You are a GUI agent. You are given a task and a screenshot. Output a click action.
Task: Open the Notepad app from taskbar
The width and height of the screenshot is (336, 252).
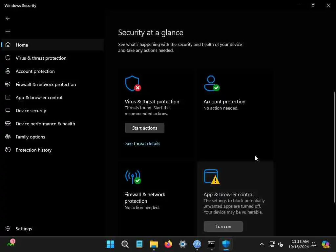[x=139, y=244]
